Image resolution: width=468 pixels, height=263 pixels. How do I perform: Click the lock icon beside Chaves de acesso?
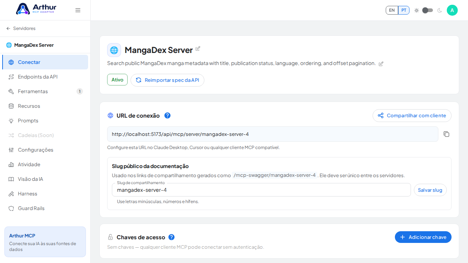[x=110, y=237]
